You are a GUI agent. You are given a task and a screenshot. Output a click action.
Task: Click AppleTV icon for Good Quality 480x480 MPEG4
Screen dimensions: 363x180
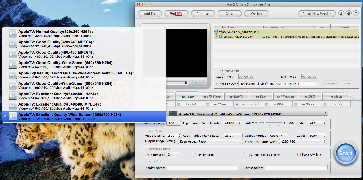13,54
